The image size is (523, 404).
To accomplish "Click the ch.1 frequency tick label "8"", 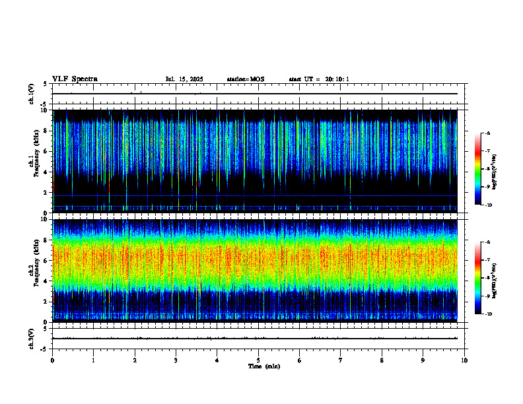I will point(46,131).
